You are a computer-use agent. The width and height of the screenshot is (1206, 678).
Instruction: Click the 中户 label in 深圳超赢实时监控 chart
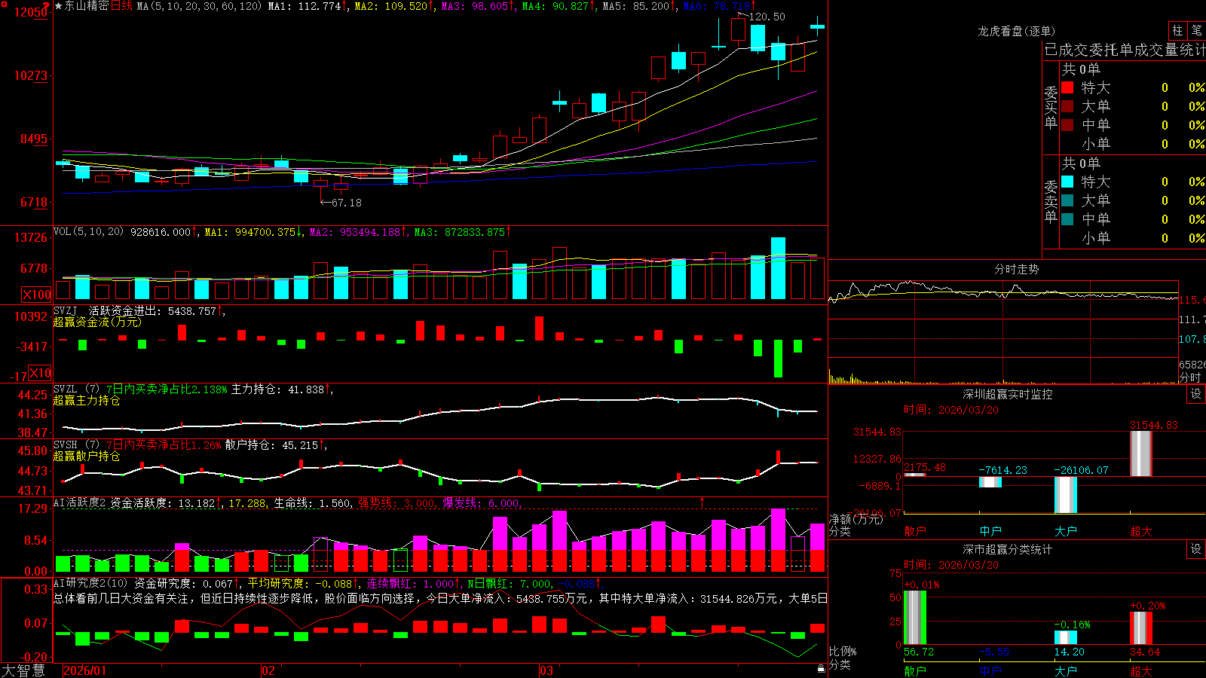point(990,531)
